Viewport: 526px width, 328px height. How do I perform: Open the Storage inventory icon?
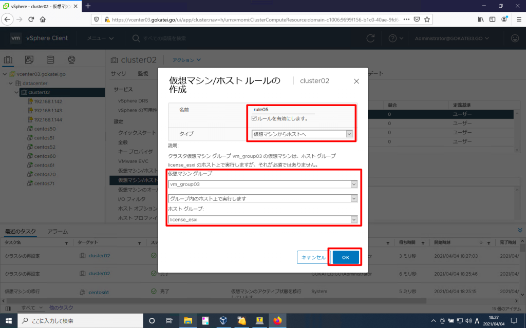pos(50,59)
